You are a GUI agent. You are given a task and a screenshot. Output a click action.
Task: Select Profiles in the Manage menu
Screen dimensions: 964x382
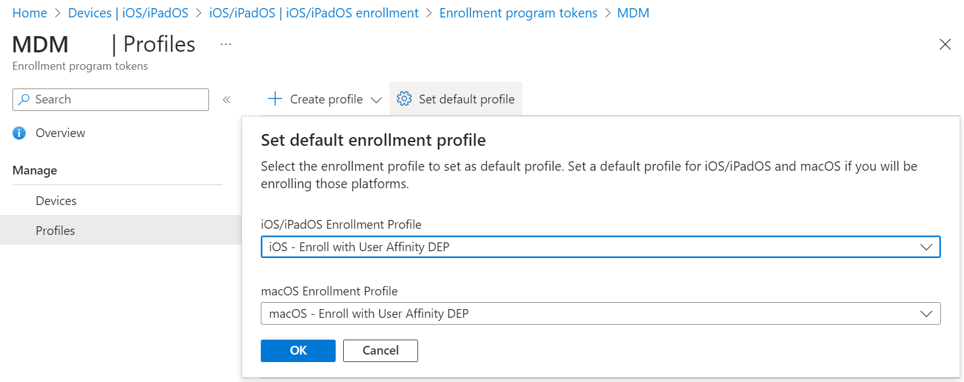(x=56, y=231)
